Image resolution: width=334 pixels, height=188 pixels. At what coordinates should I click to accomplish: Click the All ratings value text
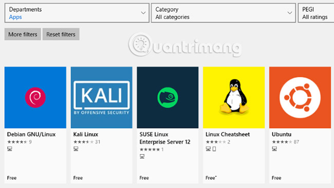pyautogui.click(x=315, y=17)
